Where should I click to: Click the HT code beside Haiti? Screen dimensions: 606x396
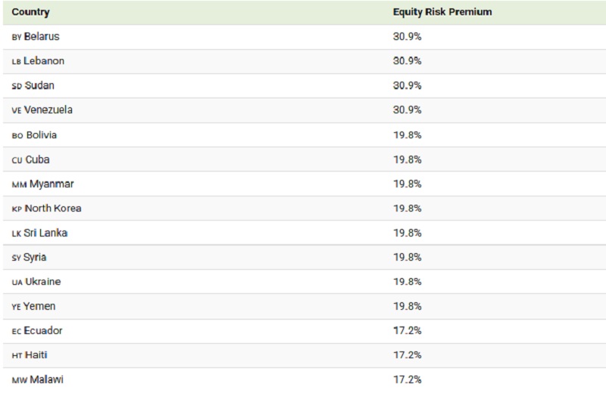tap(17, 356)
